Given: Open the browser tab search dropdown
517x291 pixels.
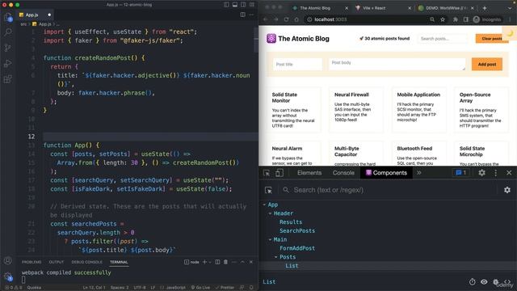Looking at the screenshot, I should click(x=510, y=8).
